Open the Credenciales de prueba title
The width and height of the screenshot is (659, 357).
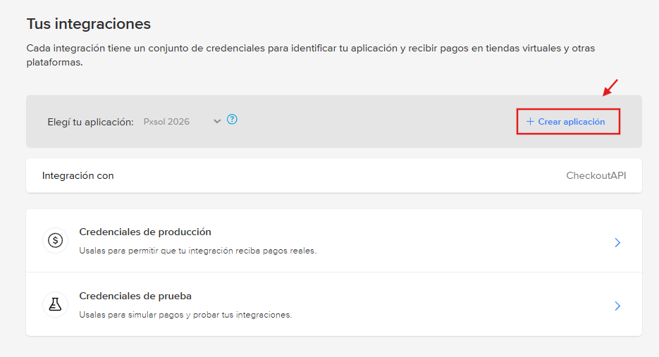coord(135,296)
